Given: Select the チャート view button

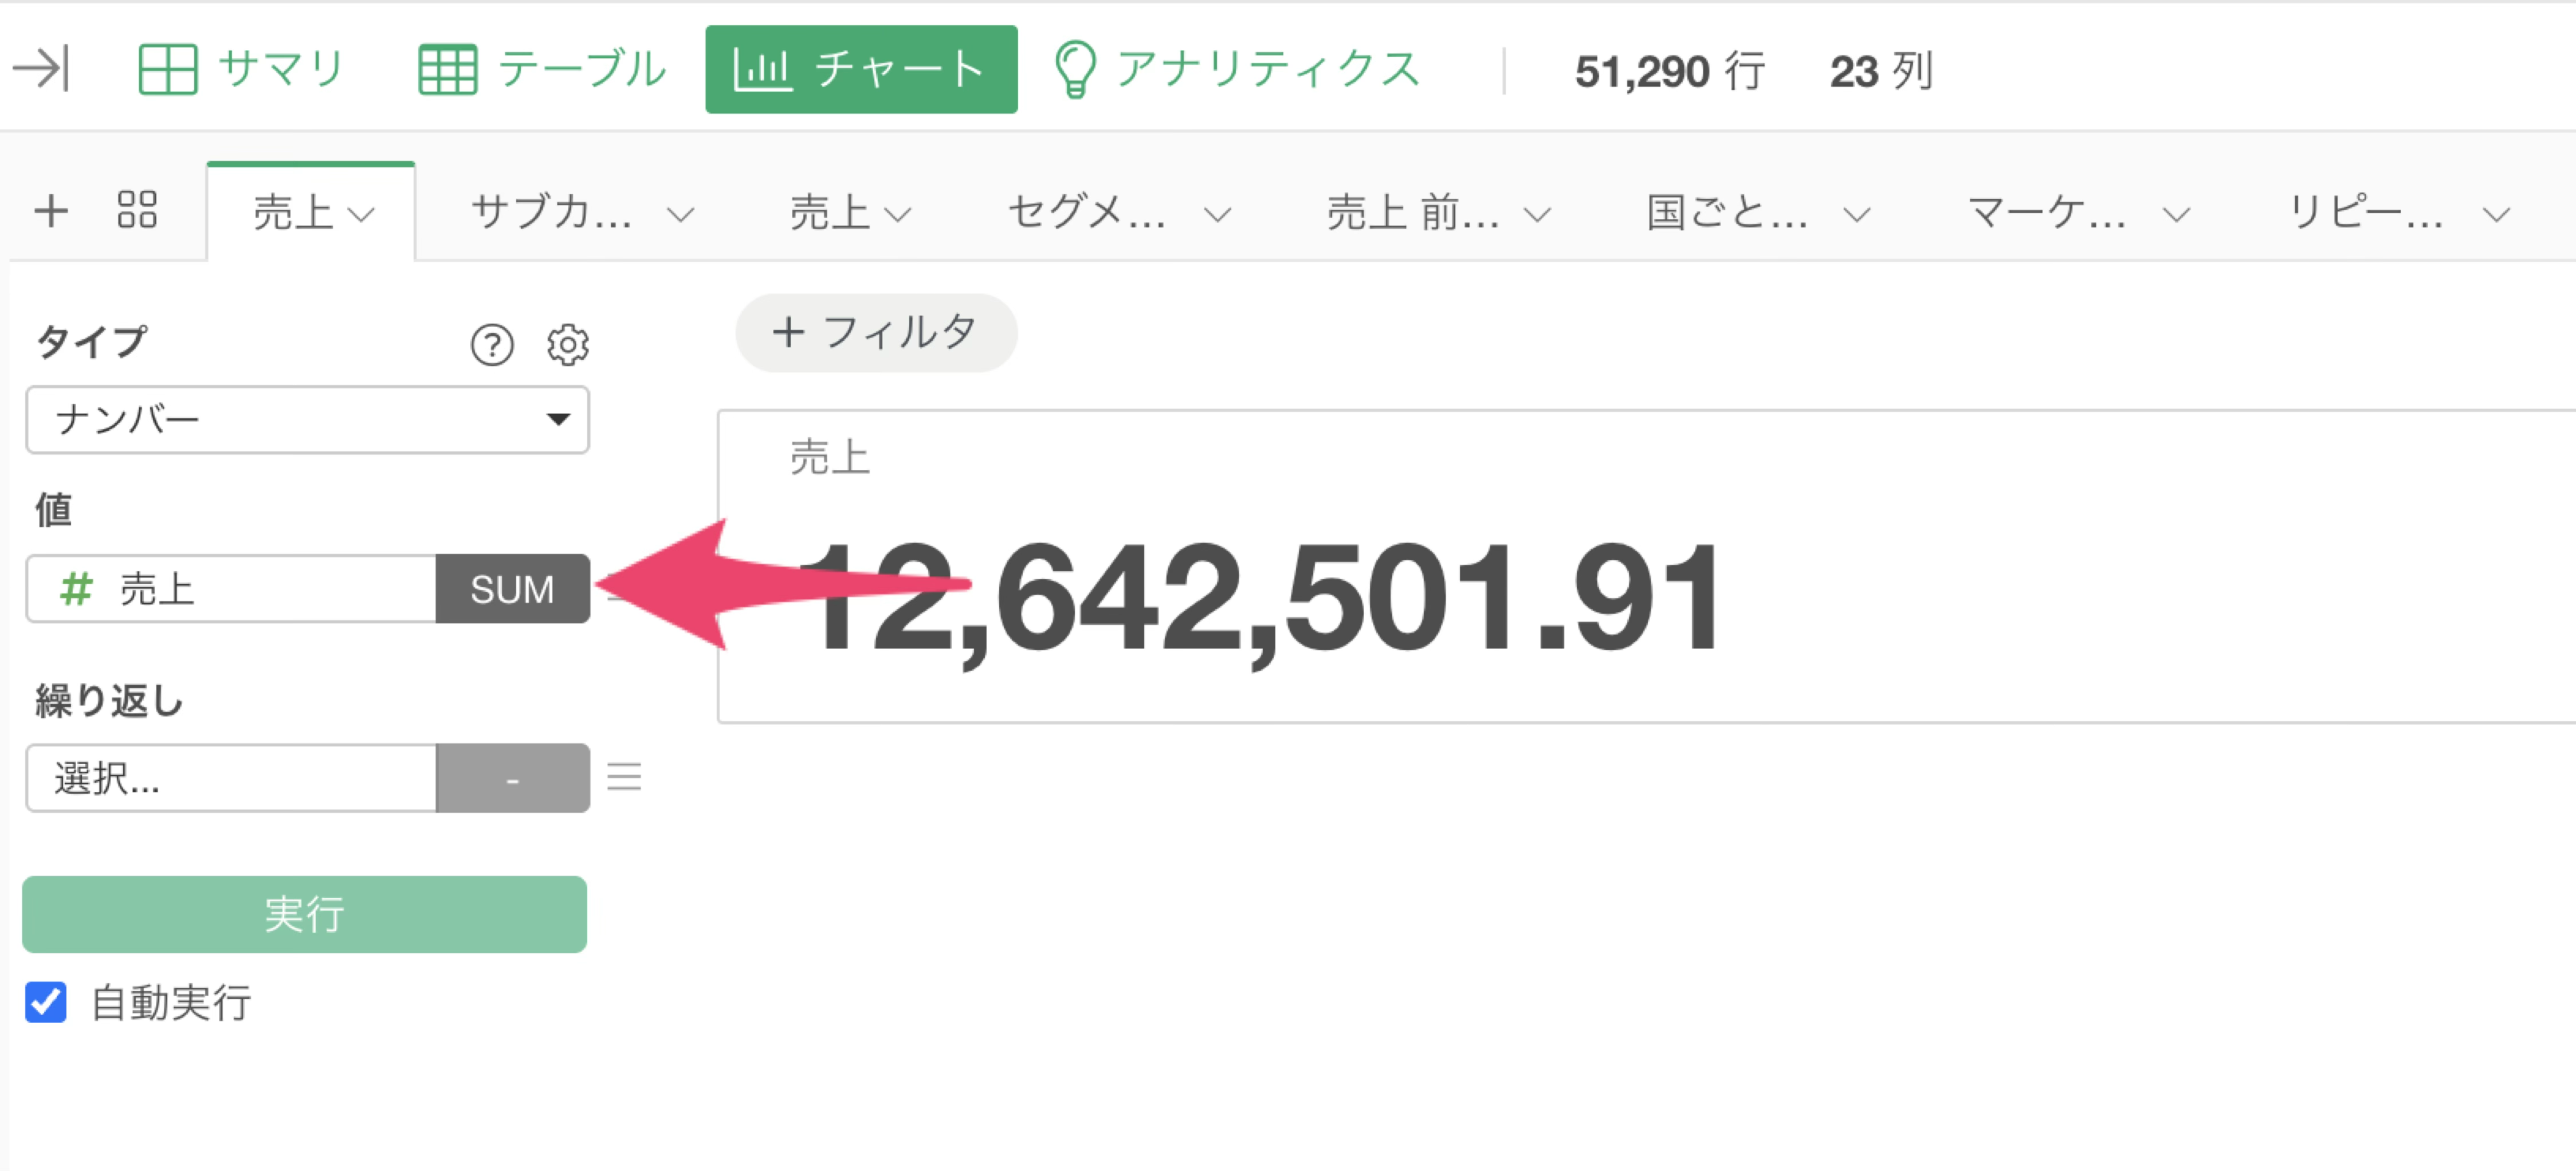Looking at the screenshot, I should [861, 69].
